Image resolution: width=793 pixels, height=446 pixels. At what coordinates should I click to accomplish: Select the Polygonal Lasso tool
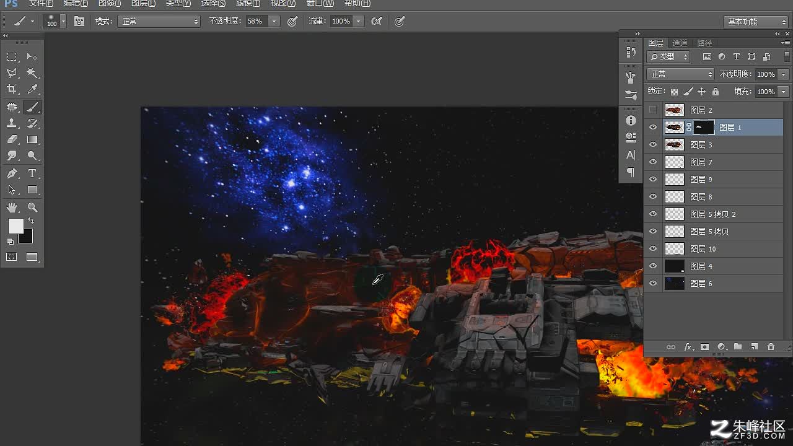[x=12, y=73]
